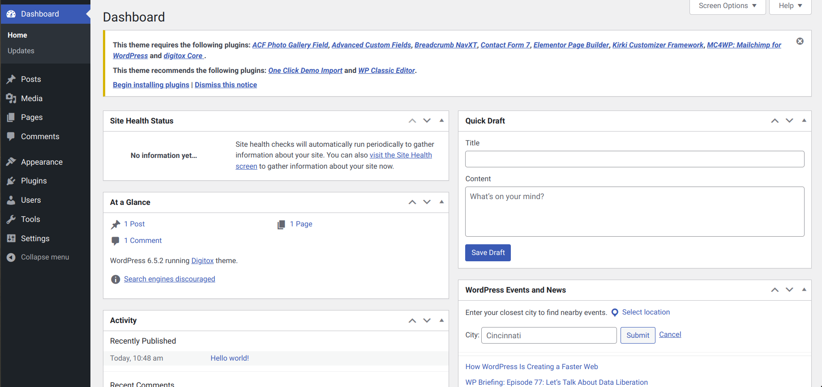
Task: Dismiss the plugin notice with X icon
Action: [x=800, y=41]
